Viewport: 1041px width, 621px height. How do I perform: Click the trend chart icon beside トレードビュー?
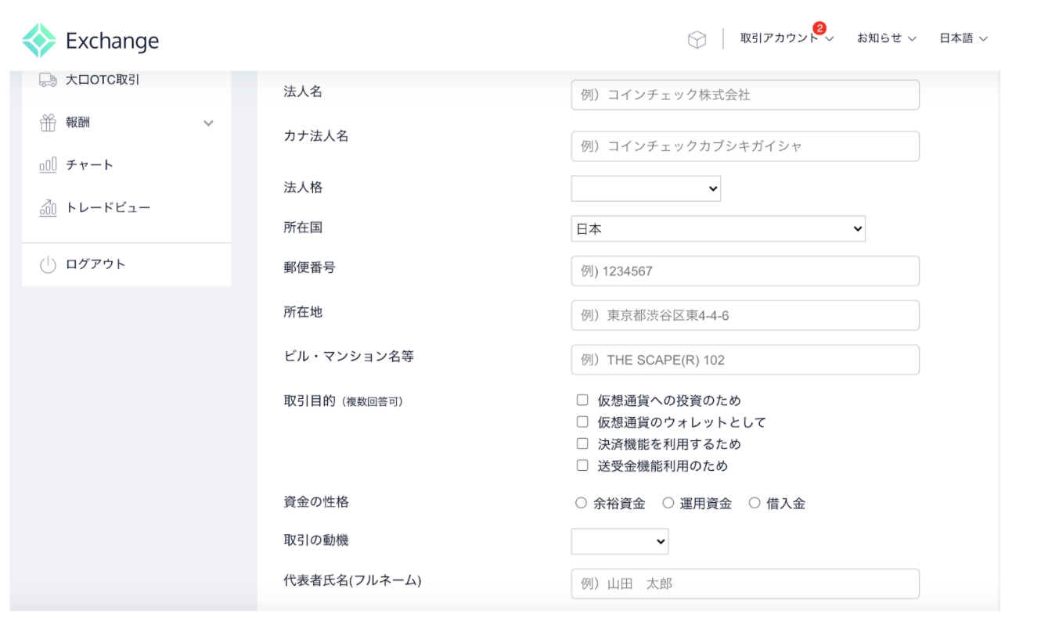click(48, 207)
